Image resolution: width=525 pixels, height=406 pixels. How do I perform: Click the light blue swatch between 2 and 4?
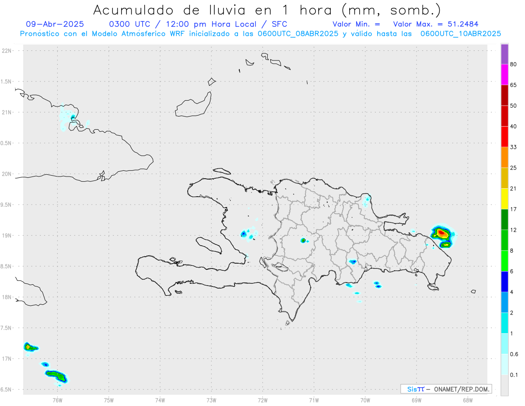coord(504,302)
